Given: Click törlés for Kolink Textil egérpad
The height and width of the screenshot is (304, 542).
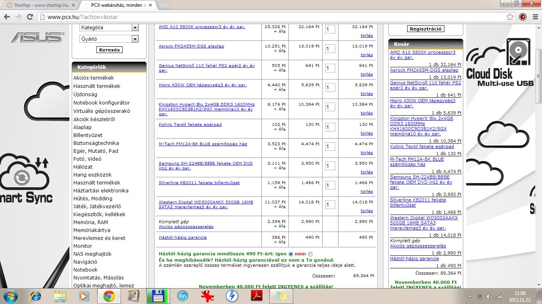Looking at the screenshot, I should [x=367, y=133].
